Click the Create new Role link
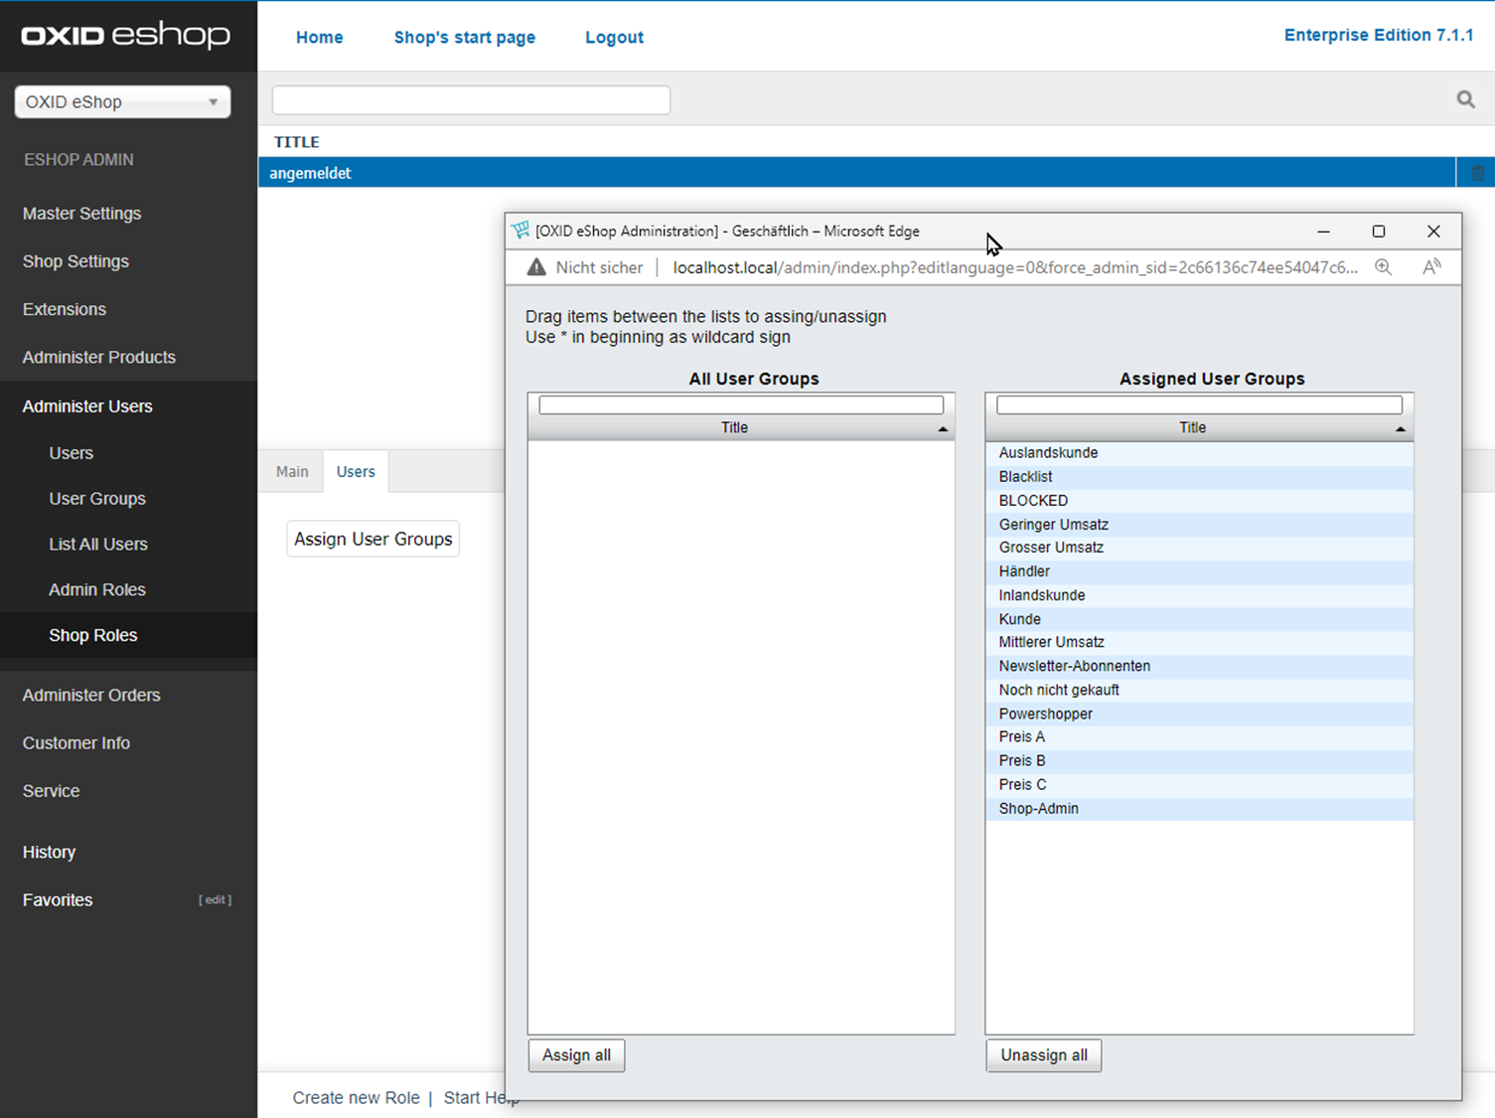The height and width of the screenshot is (1118, 1495). coord(356,1097)
